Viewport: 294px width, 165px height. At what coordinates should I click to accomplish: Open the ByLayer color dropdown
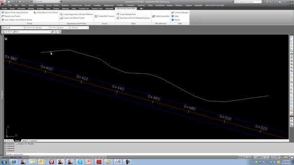tap(13, 27)
